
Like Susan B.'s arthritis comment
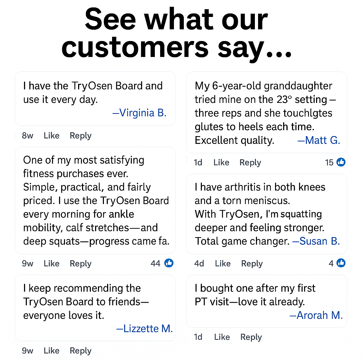coord(223,263)
